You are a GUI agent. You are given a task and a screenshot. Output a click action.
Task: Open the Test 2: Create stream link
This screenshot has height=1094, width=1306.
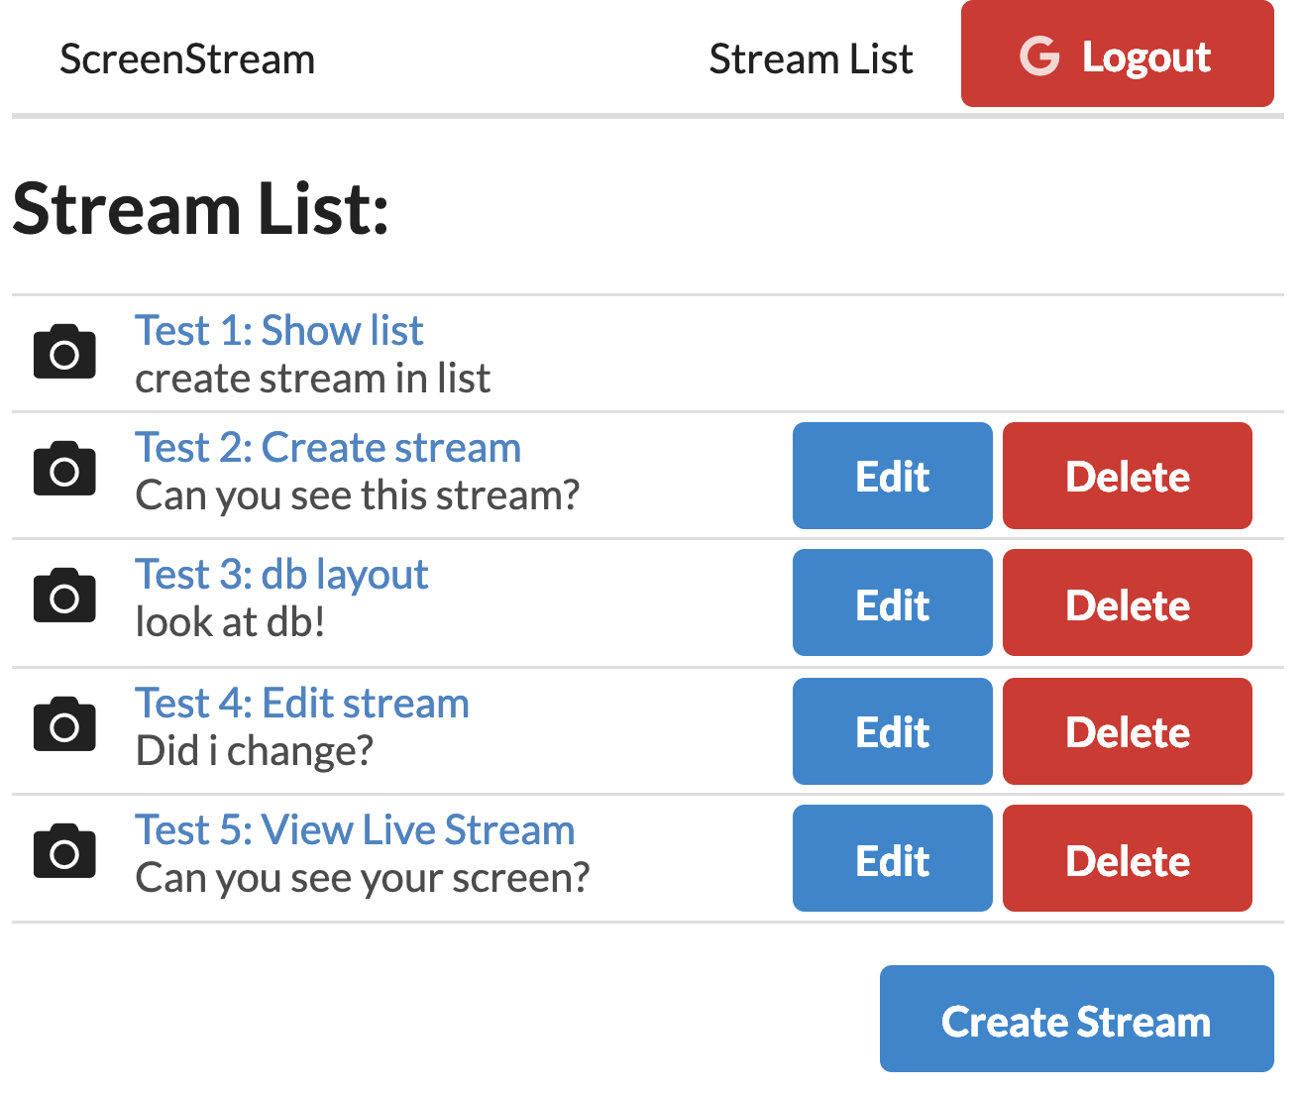327,447
